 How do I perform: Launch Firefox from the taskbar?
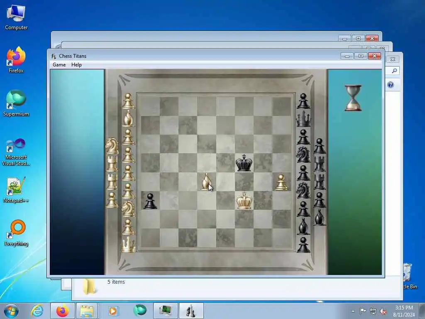click(63, 311)
